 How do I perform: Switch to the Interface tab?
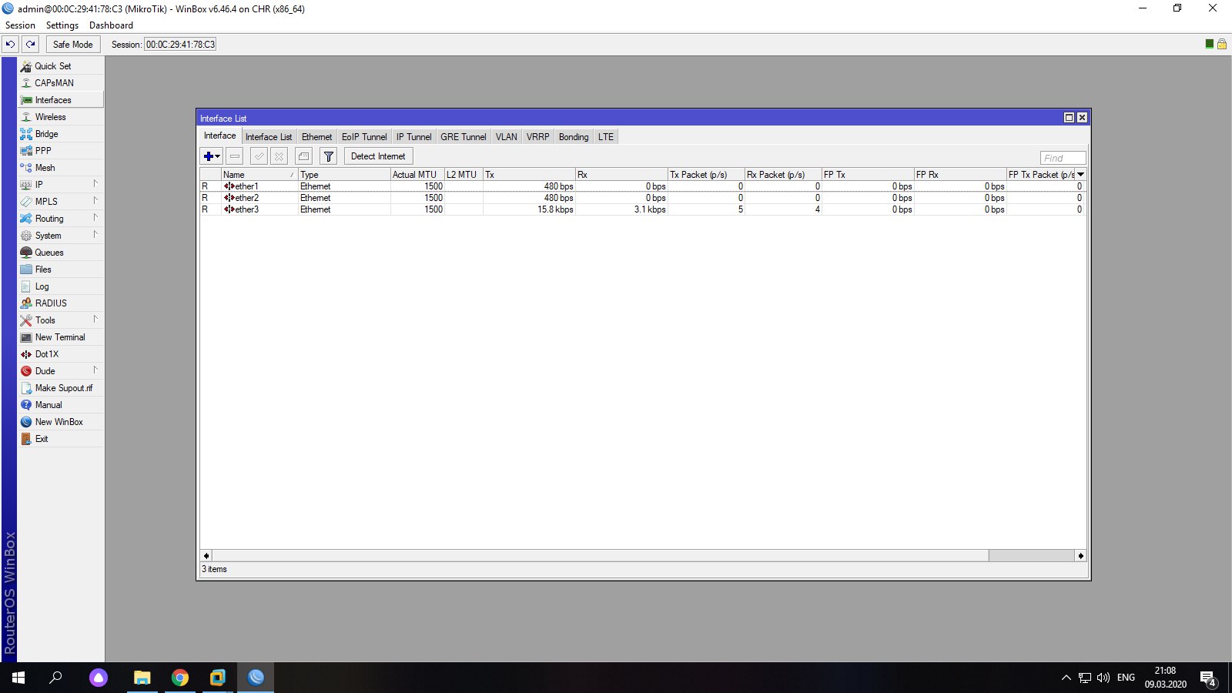pyautogui.click(x=220, y=136)
